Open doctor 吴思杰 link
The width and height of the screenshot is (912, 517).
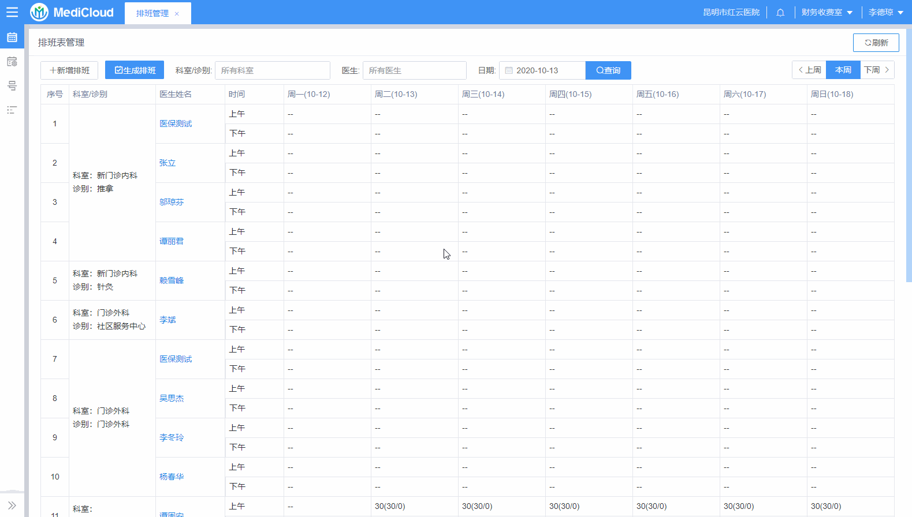pos(172,398)
